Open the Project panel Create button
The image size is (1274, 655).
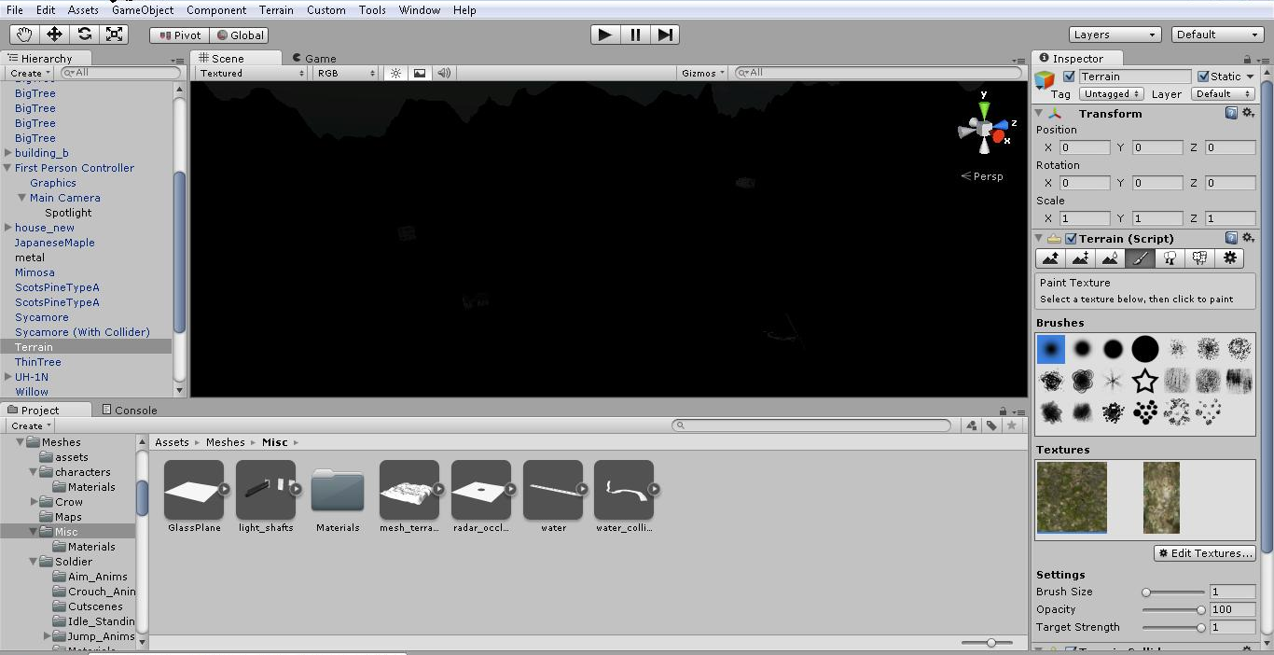30,425
